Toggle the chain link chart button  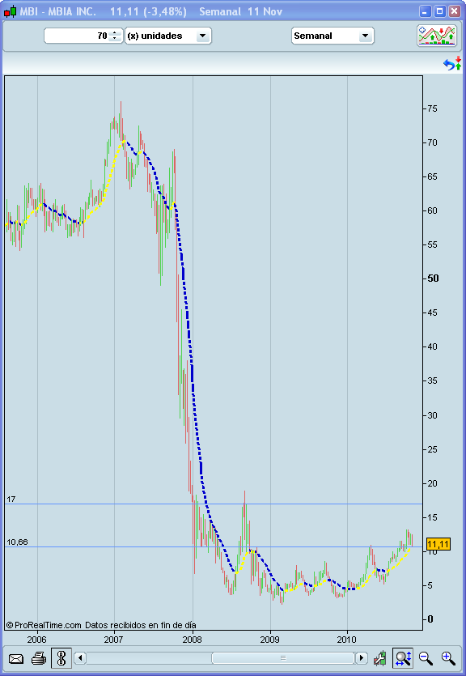[x=61, y=658]
